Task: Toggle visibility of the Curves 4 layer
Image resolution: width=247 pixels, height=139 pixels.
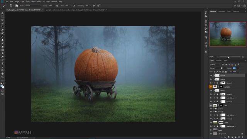Action: 211,83
